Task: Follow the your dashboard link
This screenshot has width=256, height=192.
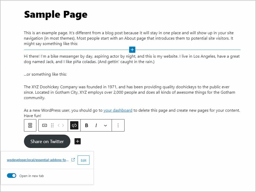Action: pos(118,110)
